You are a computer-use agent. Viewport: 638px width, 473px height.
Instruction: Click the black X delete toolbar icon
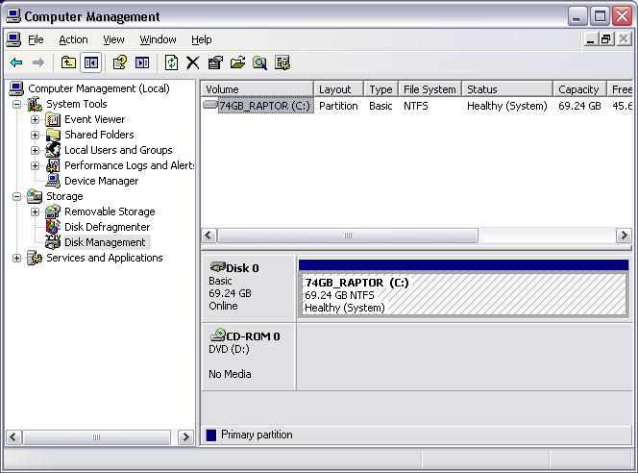pyautogui.click(x=193, y=63)
